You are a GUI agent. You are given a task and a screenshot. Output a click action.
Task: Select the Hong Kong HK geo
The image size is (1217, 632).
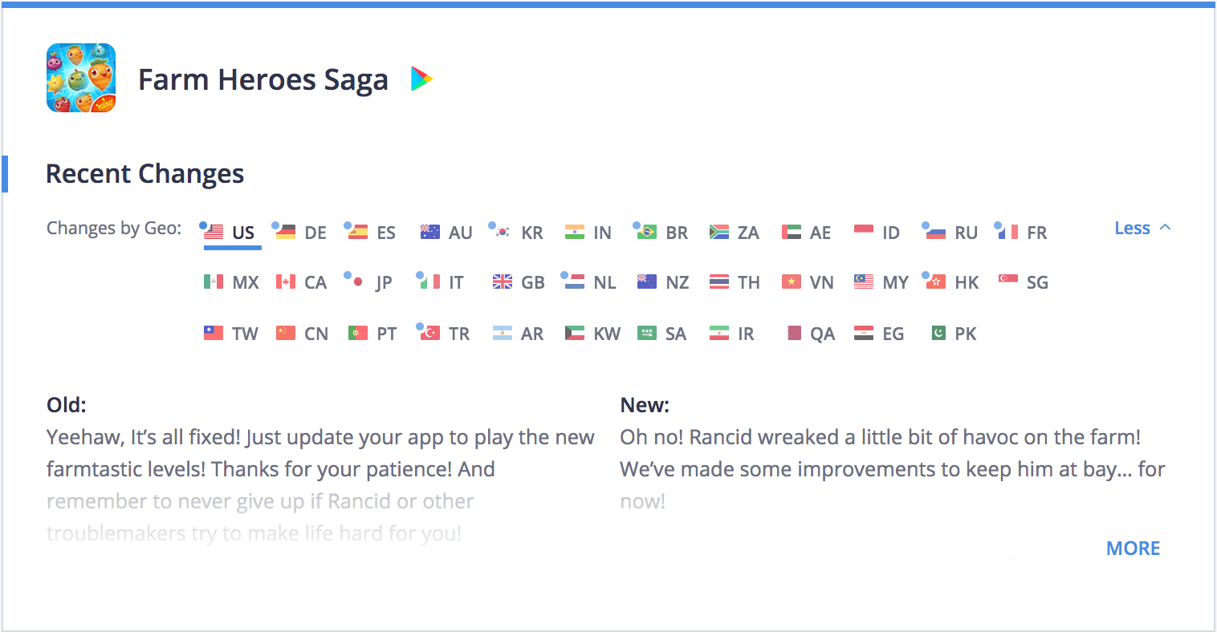point(953,282)
